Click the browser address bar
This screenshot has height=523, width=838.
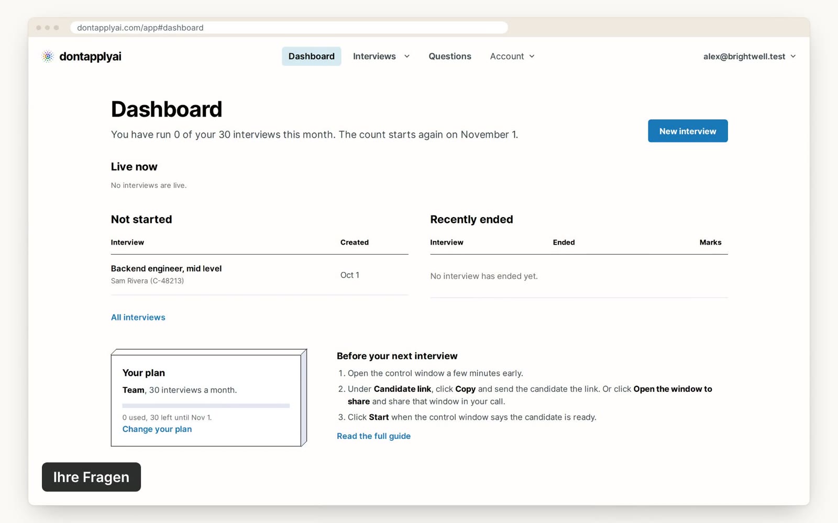point(289,28)
